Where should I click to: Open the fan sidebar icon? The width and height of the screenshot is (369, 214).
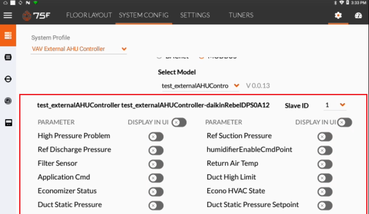(8, 101)
